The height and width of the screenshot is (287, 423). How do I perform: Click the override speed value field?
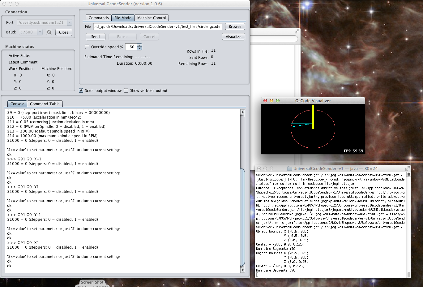132,47
